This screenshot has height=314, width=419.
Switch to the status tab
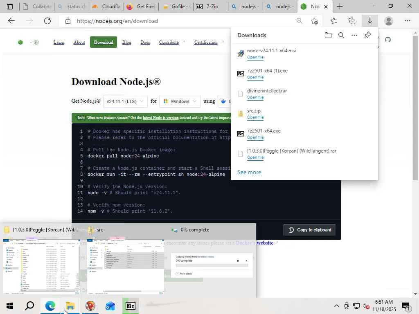click(x=72, y=7)
